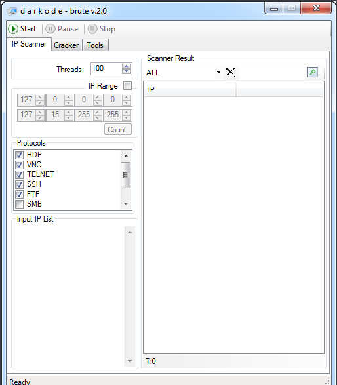Uncheck the TELNET protocol checkbox
The height and width of the screenshot is (385, 337).
pyautogui.click(x=20, y=174)
